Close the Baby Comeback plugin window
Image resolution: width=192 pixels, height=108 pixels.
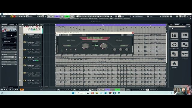tap(133, 33)
